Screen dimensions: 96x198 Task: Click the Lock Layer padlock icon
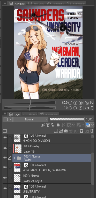pyautogui.click(x=58, y=125)
